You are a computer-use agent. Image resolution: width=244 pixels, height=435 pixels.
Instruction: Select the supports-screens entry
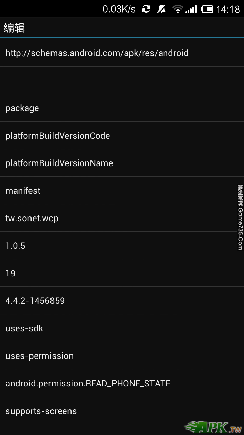pyautogui.click(x=41, y=411)
